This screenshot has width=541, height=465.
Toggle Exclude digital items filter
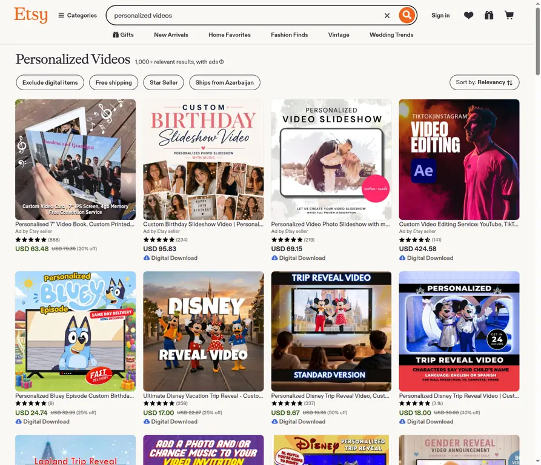pyautogui.click(x=50, y=82)
